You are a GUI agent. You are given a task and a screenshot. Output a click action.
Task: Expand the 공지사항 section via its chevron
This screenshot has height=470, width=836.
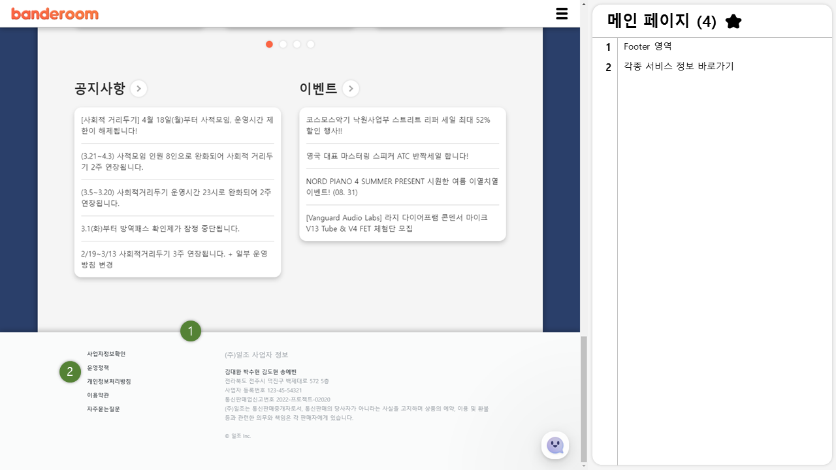coord(138,88)
